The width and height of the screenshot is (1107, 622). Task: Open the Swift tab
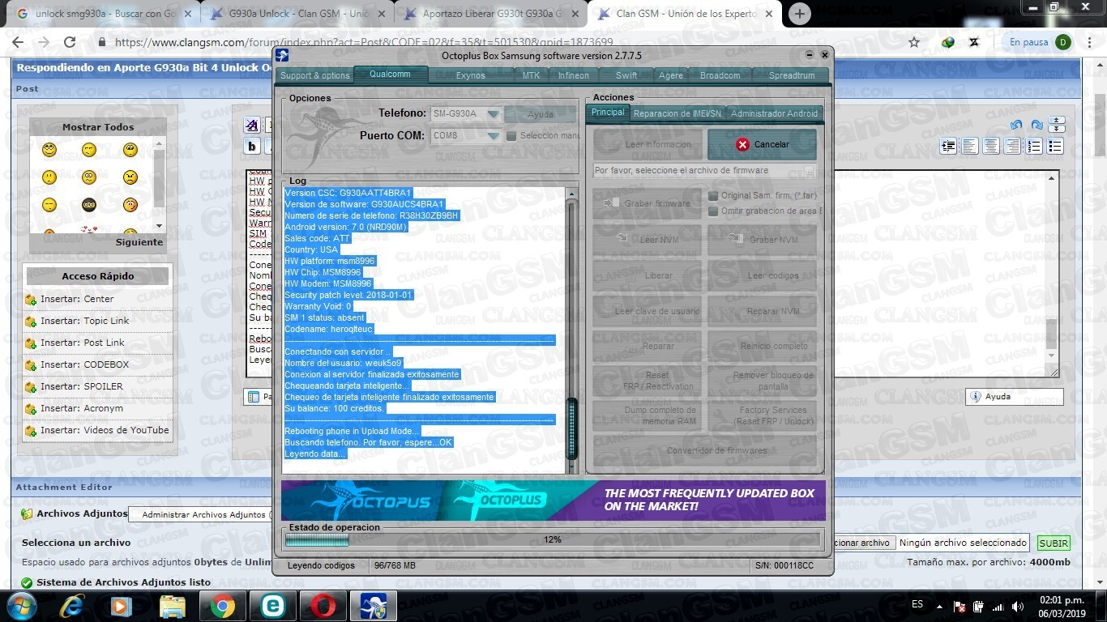[626, 75]
